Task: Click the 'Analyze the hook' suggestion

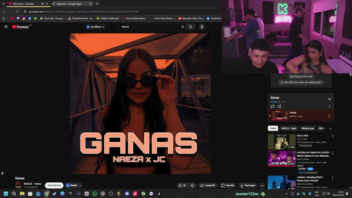Action: click(301, 76)
